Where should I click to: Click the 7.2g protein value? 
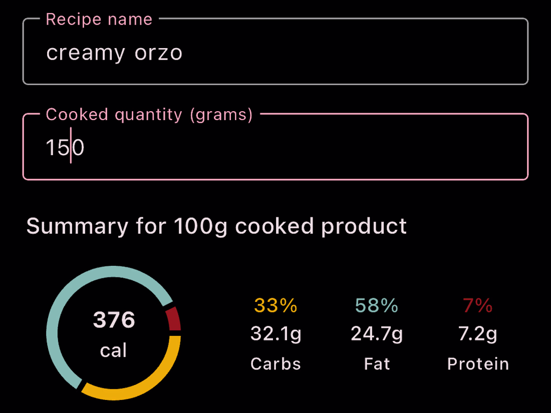point(477,334)
